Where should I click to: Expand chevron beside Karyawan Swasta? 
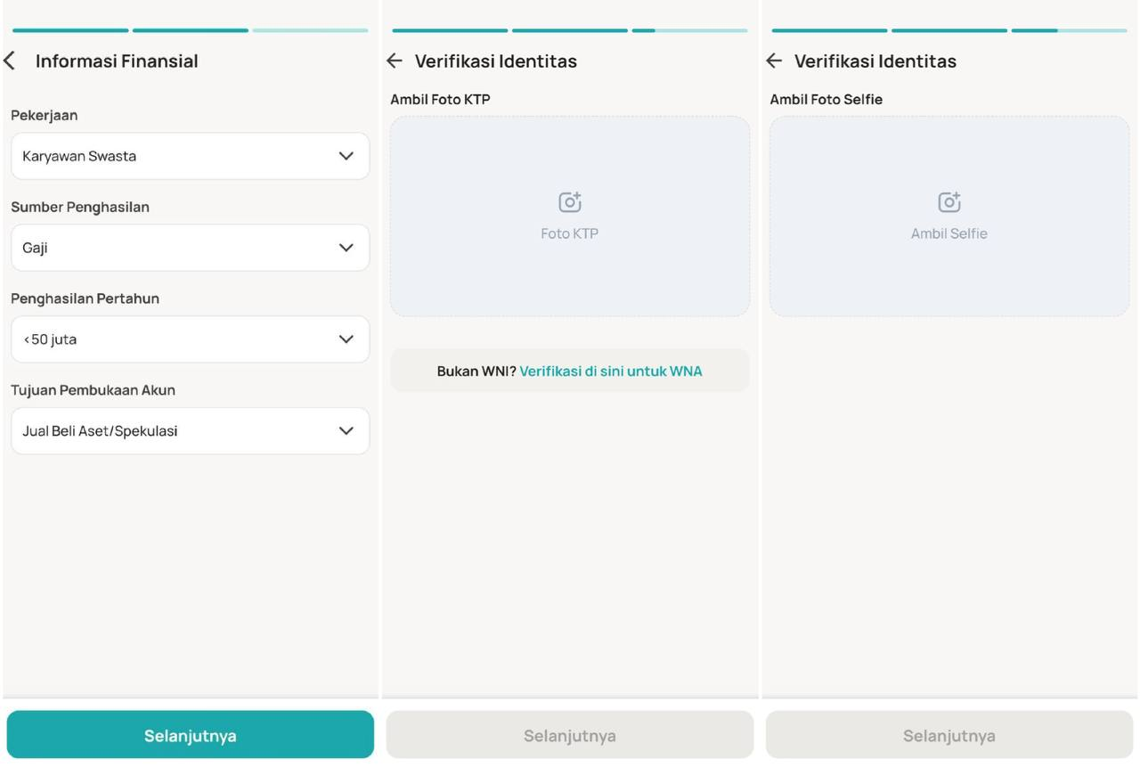pos(346,156)
